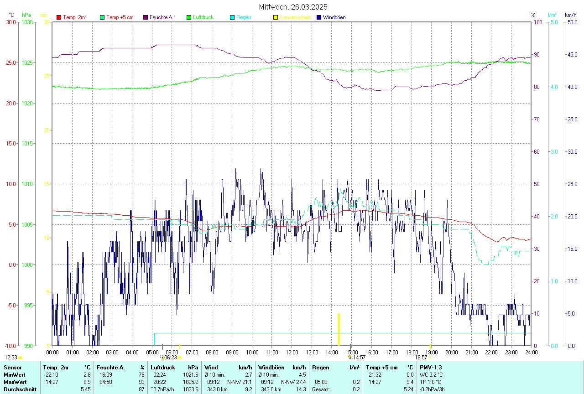
Task: Click the 30.0 label on temperature axis
Action: [x=11, y=22]
